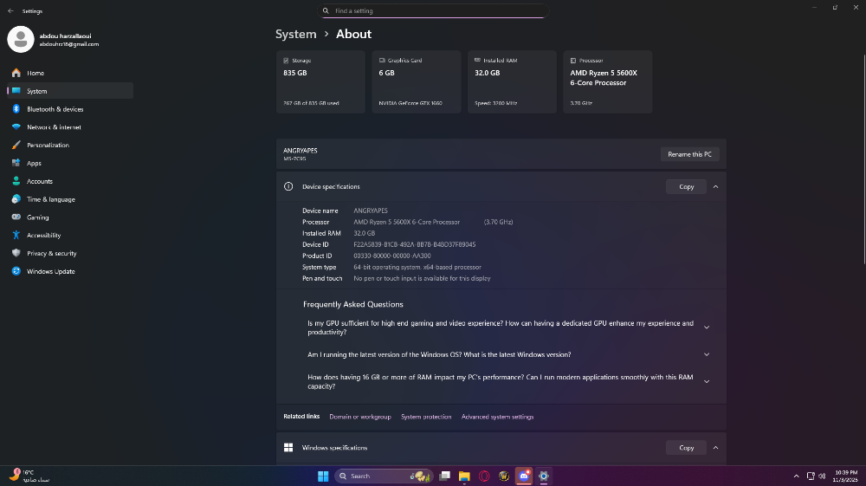This screenshot has width=866, height=486.
Task: Collapse the Windows specifications section
Action: (x=716, y=448)
